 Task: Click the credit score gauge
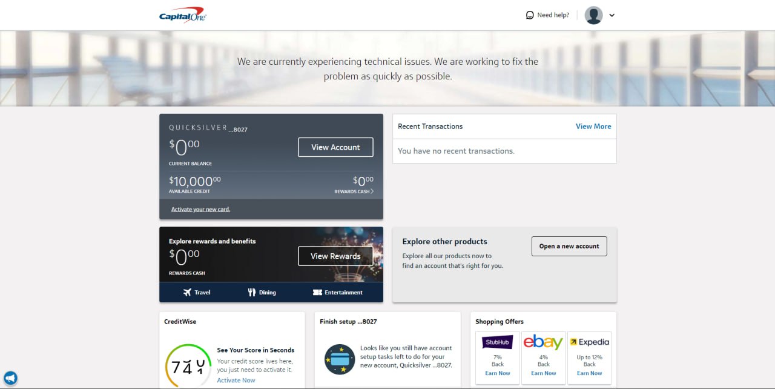coord(188,367)
